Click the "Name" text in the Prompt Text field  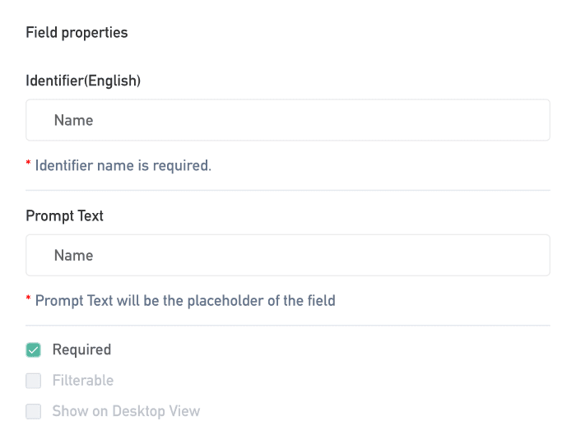pos(73,255)
